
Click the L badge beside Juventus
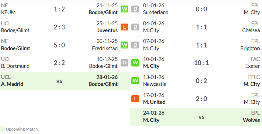click(124, 27)
